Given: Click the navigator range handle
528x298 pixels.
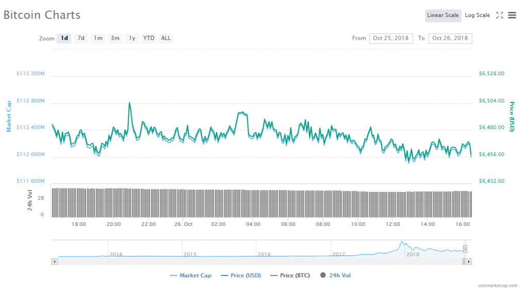Looking at the screenshot, I should (465, 249).
